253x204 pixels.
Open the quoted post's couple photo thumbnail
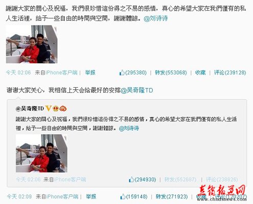(41, 154)
